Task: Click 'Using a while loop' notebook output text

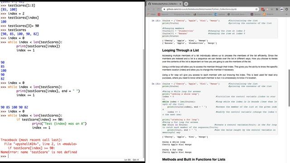Action: tap(174, 142)
